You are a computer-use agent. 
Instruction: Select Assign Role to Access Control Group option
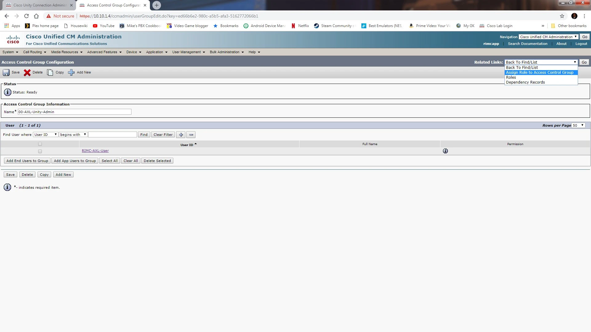[540, 72]
